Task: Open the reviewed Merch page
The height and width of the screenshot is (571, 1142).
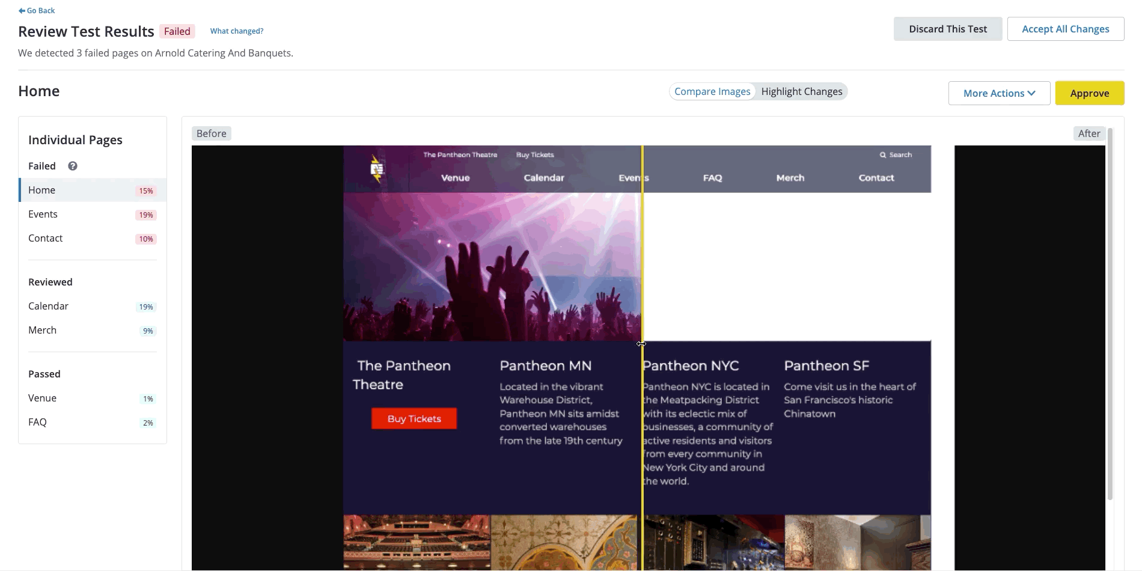Action: click(93, 330)
